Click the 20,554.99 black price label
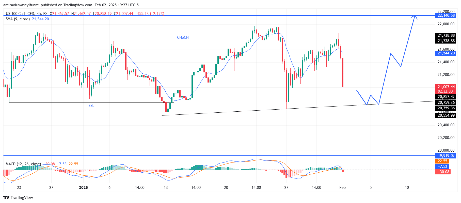 click(x=446, y=115)
